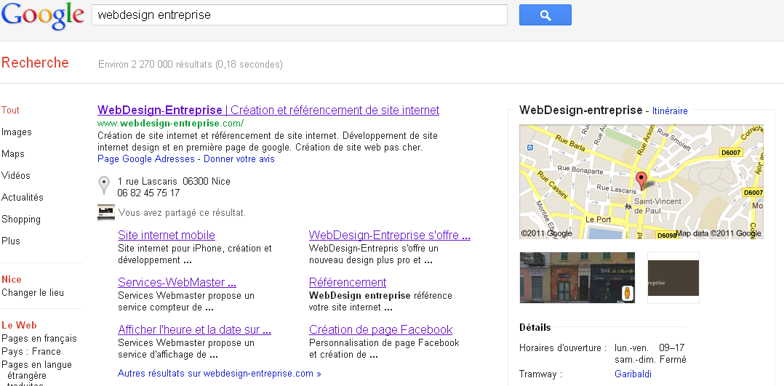Click the blue magnifier search button
The image size is (784, 386).
[x=545, y=15]
